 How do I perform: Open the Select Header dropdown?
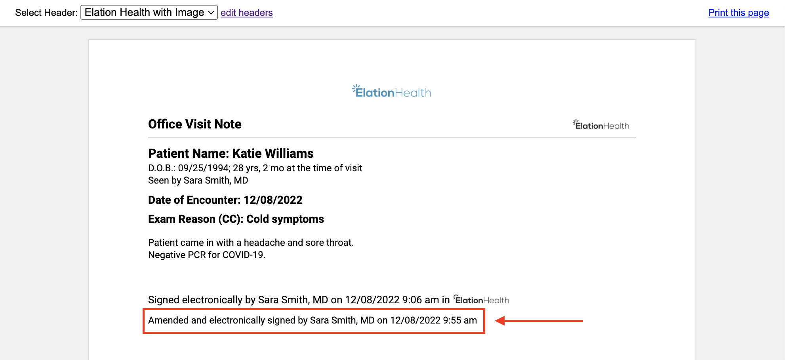pos(149,12)
